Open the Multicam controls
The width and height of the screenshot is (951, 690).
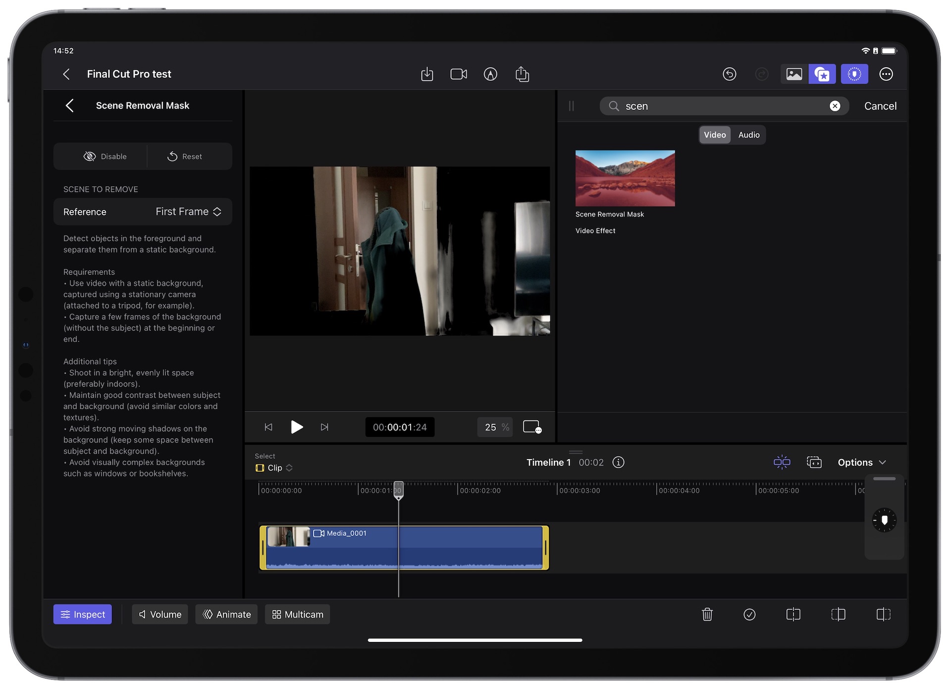click(x=298, y=614)
